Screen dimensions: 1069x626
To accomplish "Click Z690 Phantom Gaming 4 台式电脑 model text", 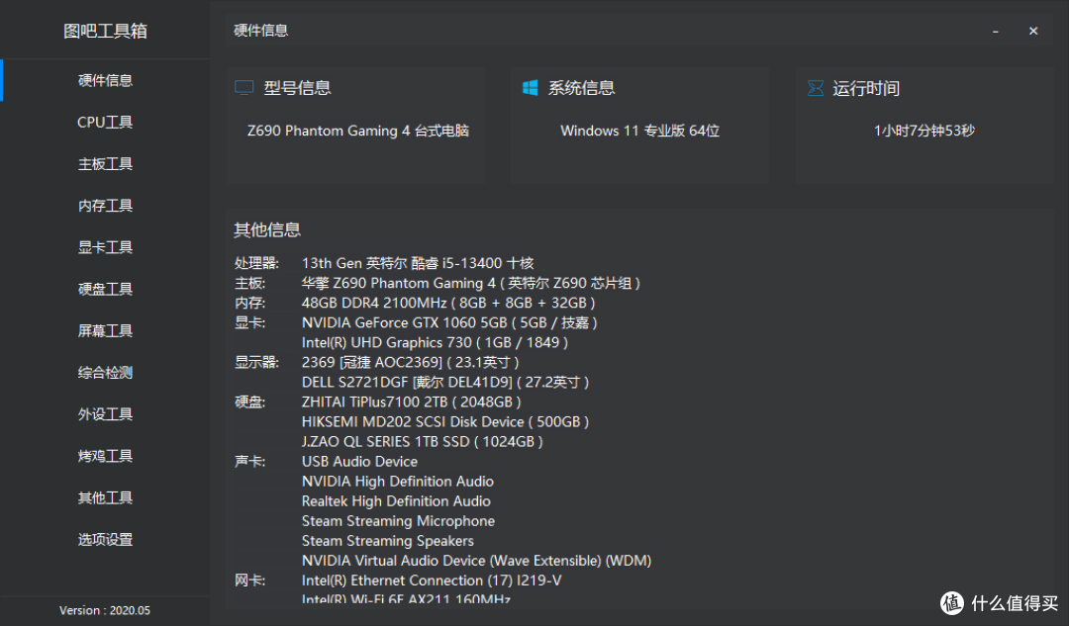I will point(358,131).
